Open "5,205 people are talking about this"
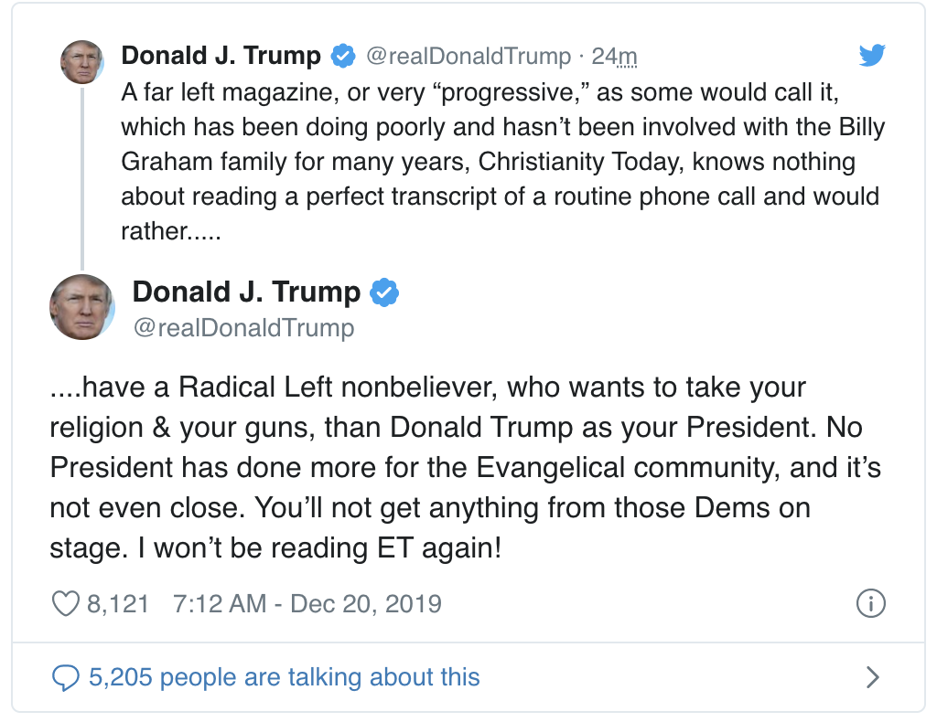The image size is (937, 722). coord(284,677)
